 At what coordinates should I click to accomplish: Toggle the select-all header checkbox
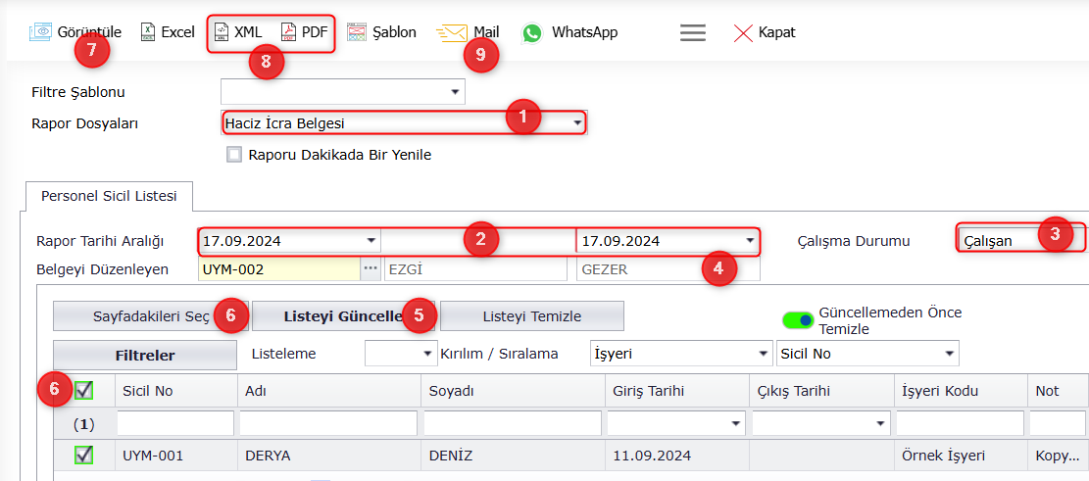click(x=84, y=391)
